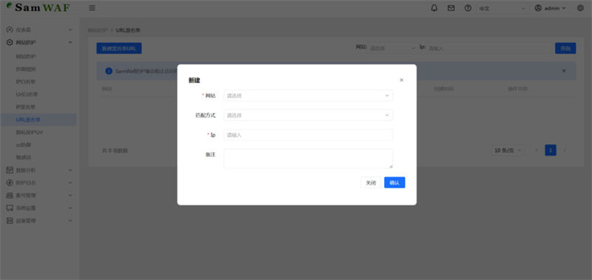The height and width of the screenshot is (280, 592).
Task: Click the 网站防护 breadcrumb link
Action: pos(98,30)
